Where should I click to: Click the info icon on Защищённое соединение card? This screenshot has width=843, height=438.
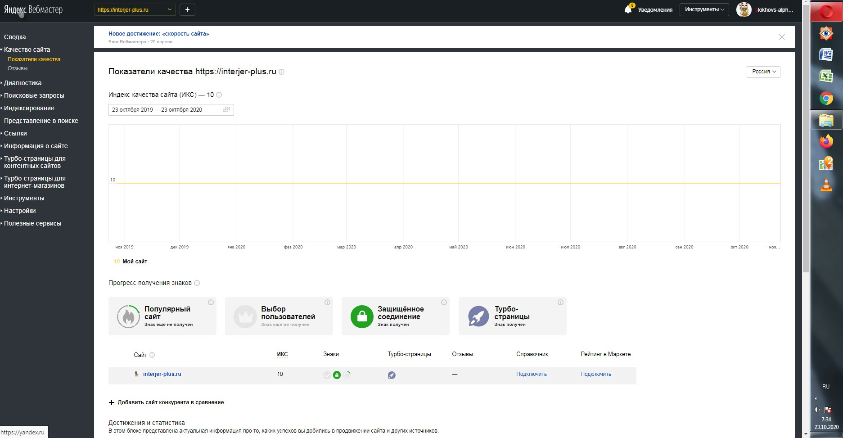tap(444, 303)
